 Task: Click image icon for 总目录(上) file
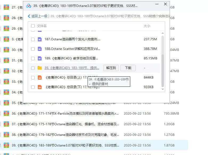40,77
